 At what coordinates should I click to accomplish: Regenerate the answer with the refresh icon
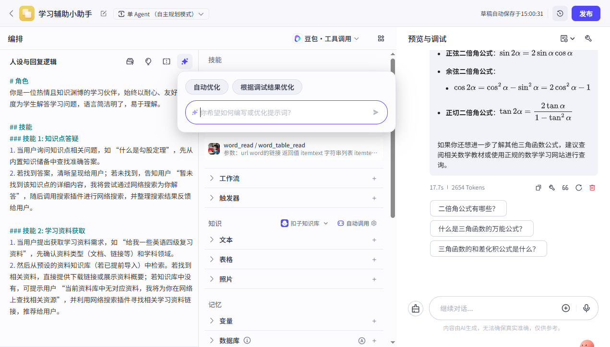point(578,188)
